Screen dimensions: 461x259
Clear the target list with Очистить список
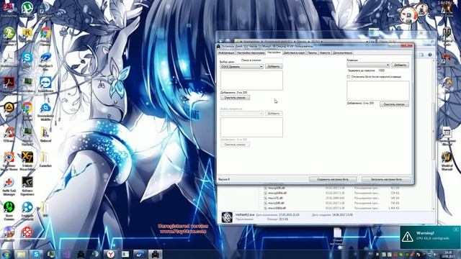(x=236, y=98)
